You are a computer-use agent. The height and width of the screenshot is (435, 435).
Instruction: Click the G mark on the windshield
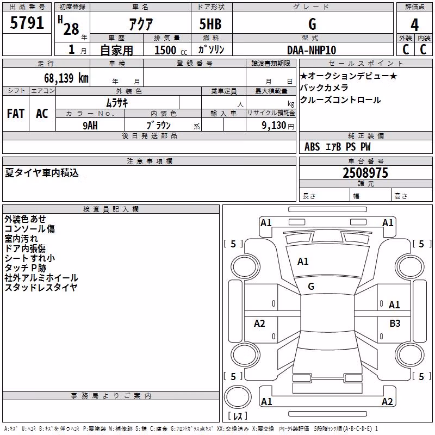[311, 287]
